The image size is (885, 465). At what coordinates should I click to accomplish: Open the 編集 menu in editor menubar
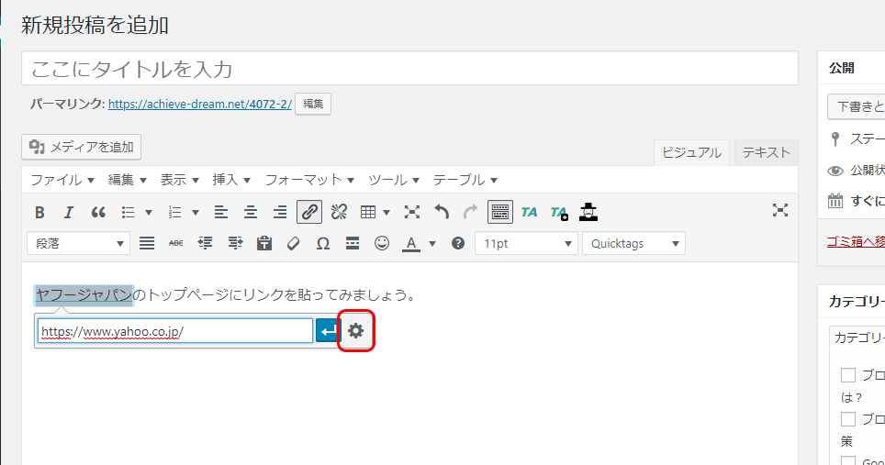tap(127, 180)
